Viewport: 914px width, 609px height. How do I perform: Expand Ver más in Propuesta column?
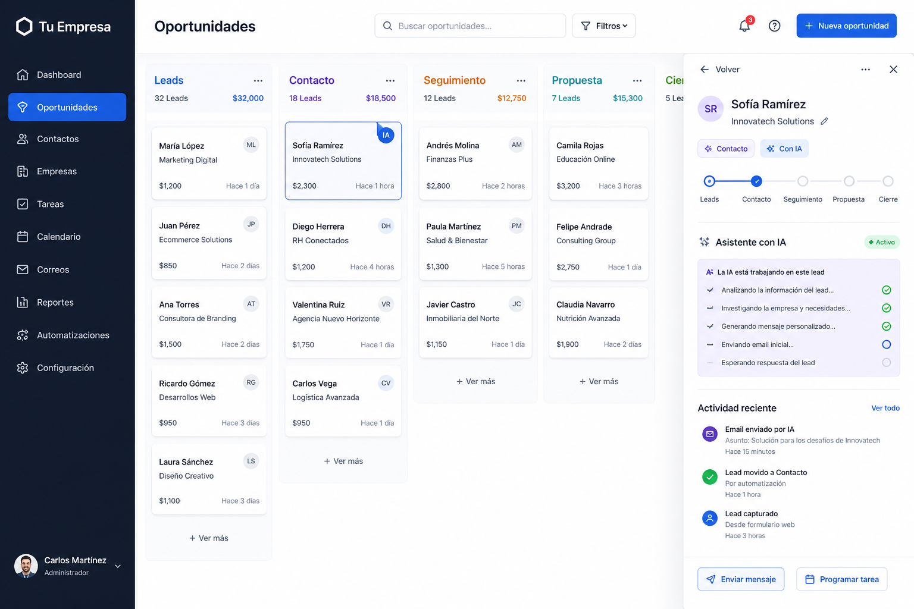pos(599,382)
